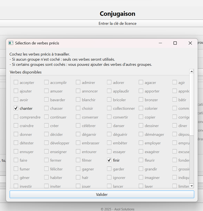Click the vertical scrollbar thumb of verb list
Screen dimensions: 203x211
click(191, 103)
